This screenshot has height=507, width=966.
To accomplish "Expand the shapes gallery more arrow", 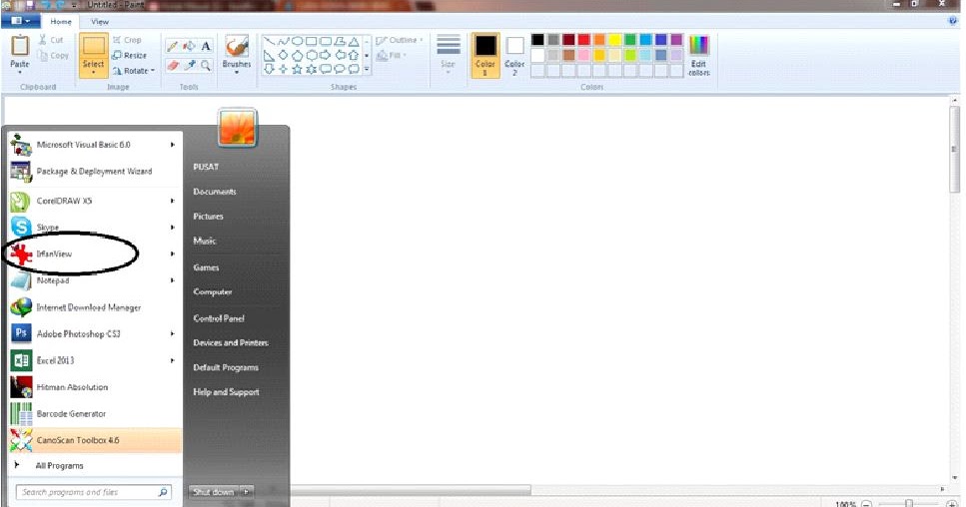I will click(367, 70).
